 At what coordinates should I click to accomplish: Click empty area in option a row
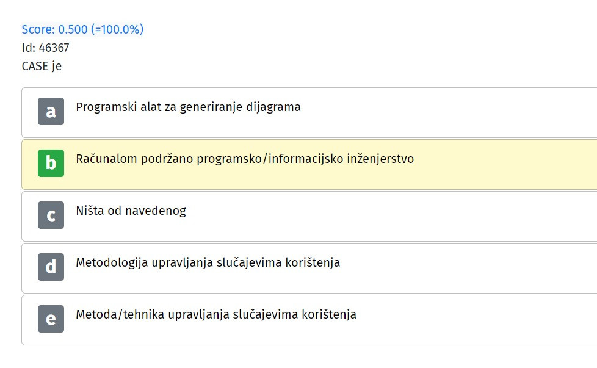click(449, 113)
